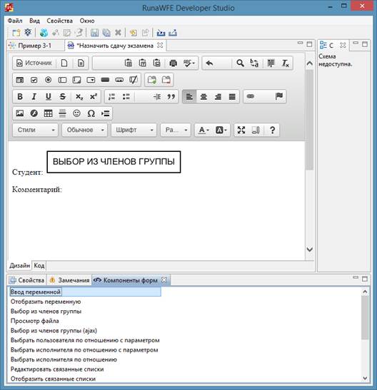Viewport: 377px width, 390px height.
Task: Toggle Strikethrough text formatting
Action: tap(63, 96)
